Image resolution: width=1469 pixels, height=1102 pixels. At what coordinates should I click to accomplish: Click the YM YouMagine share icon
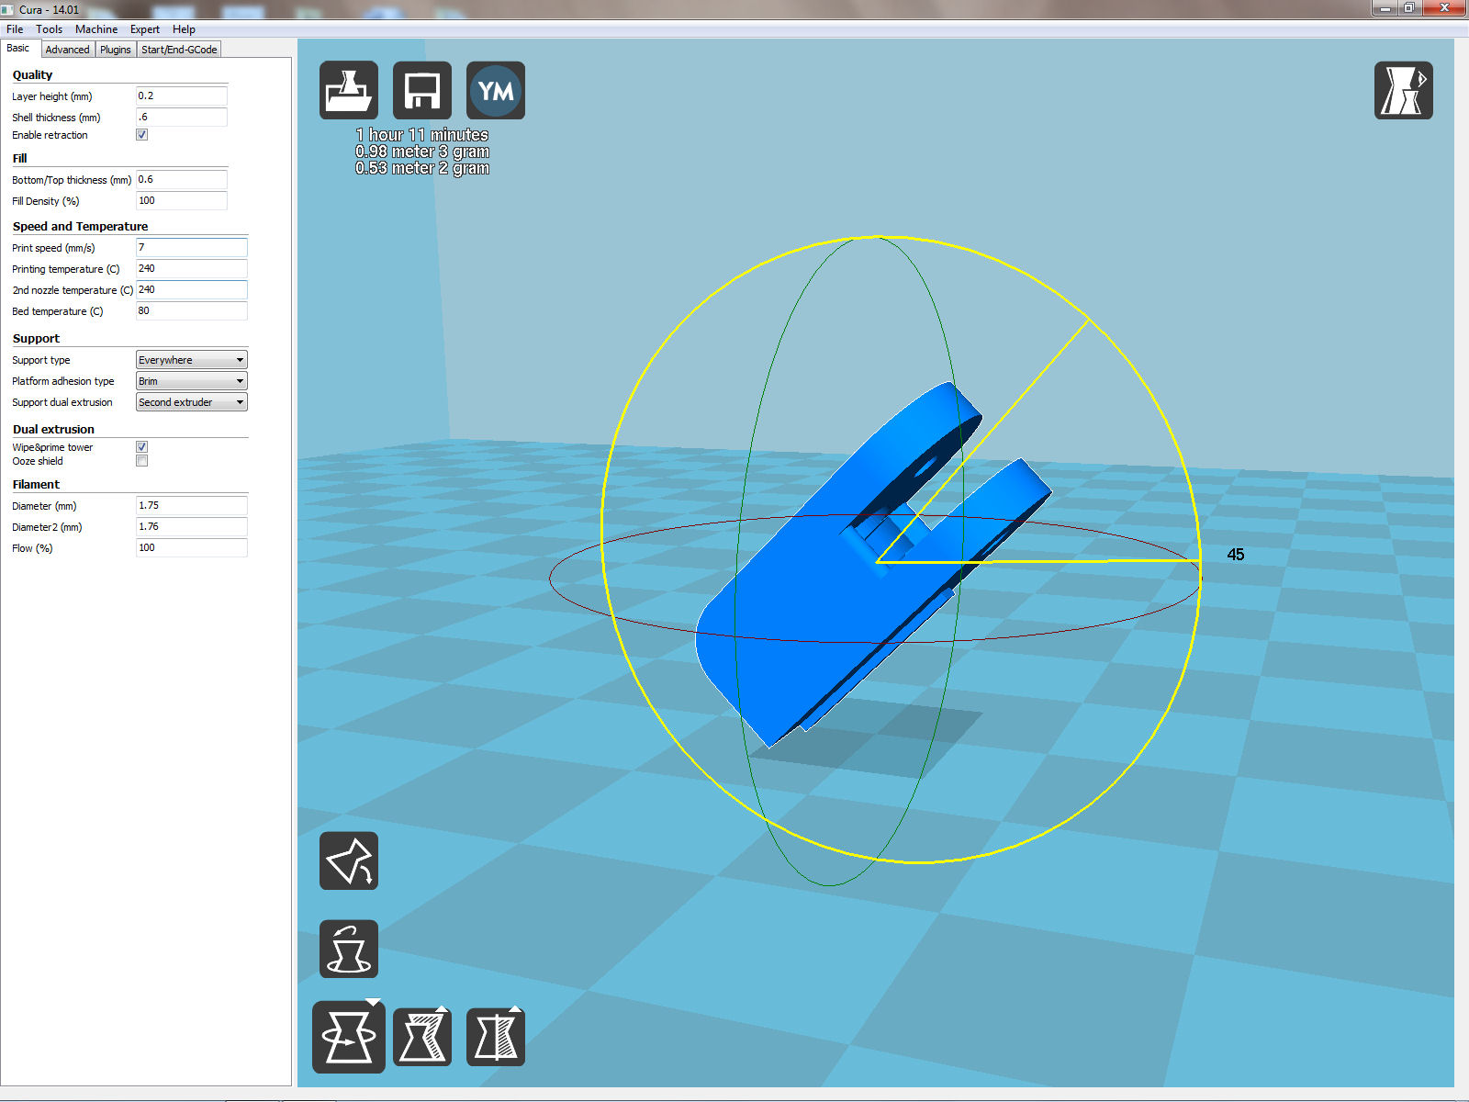point(496,90)
